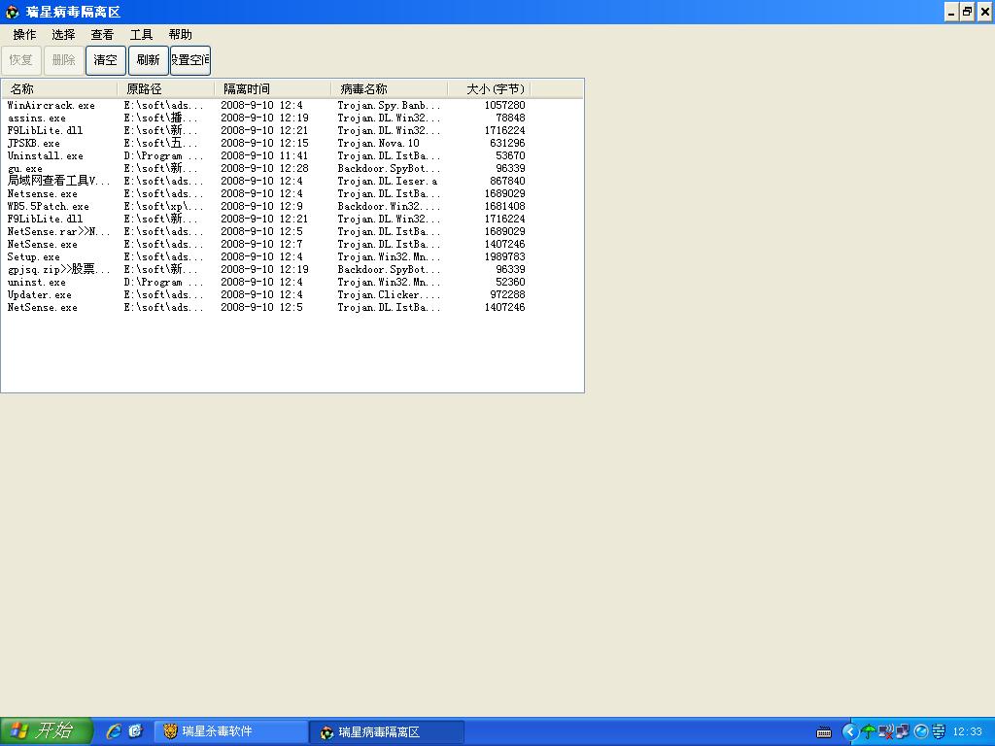
Task: Click the 2008-9-10 12:28 quarantine time
Action: click(264, 169)
